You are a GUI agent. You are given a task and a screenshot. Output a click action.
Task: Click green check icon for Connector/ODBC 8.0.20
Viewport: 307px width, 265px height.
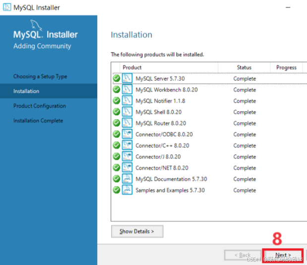tap(117, 134)
